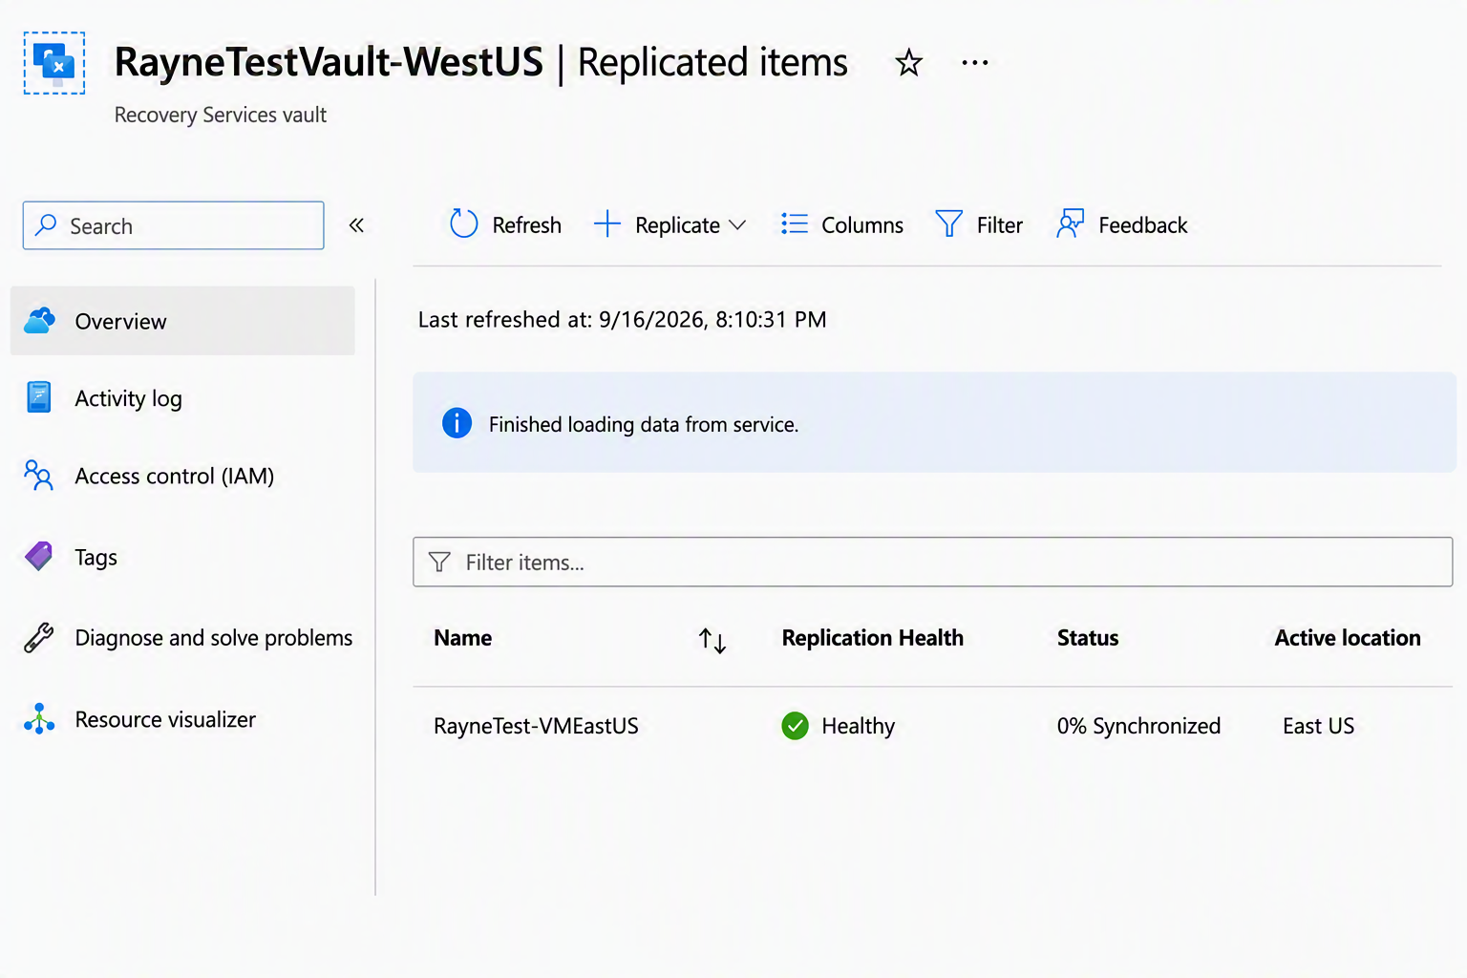
Task: Click the Access control people icon
Action: coord(38,475)
